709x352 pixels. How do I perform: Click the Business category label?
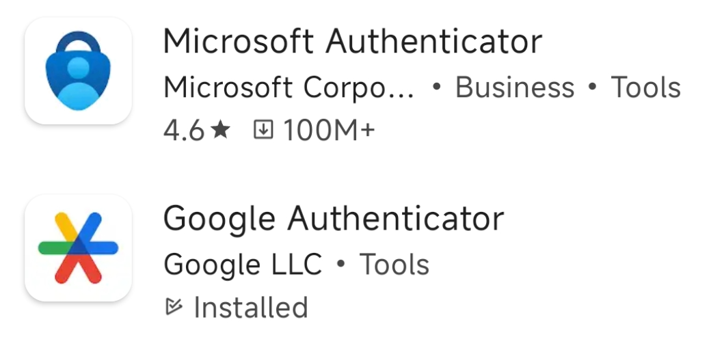515,87
